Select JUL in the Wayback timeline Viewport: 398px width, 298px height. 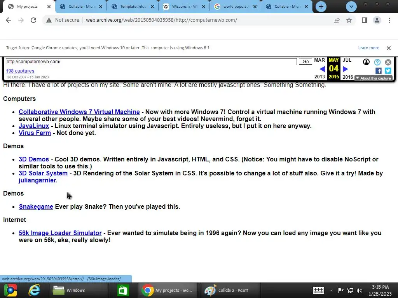[x=347, y=60]
